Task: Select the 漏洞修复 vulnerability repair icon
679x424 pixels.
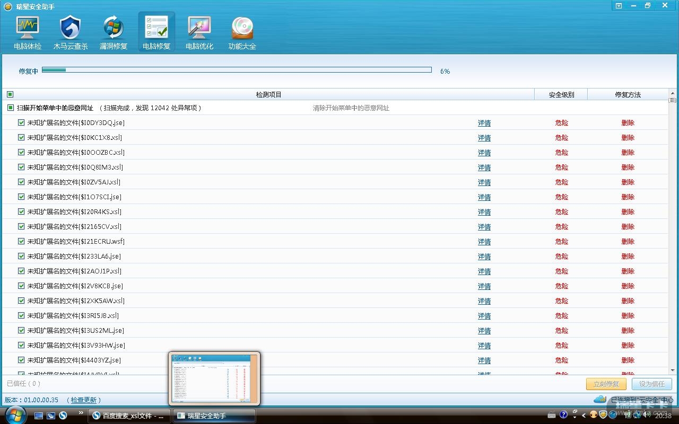Action: pos(114,33)
